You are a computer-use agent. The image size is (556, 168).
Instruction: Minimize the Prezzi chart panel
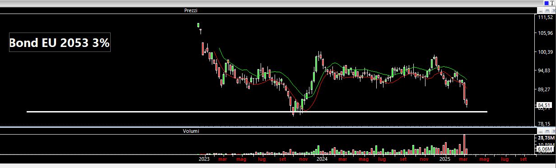[541, 10]
